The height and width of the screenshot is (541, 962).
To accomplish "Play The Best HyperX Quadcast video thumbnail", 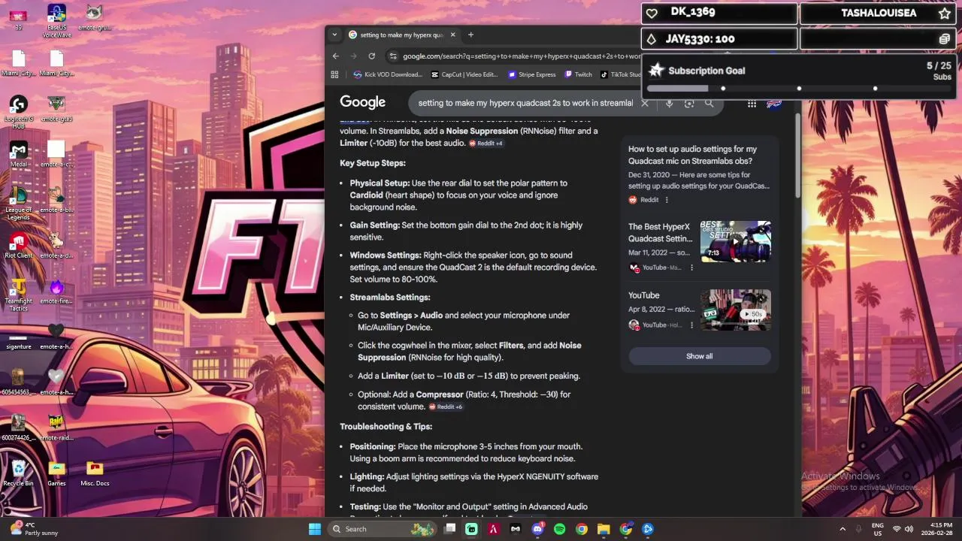I will coord(736,241).
